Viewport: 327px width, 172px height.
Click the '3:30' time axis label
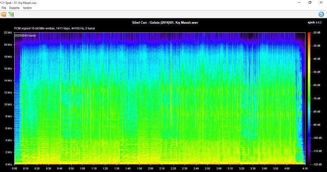pyautogui.click(x=253, y=168)
